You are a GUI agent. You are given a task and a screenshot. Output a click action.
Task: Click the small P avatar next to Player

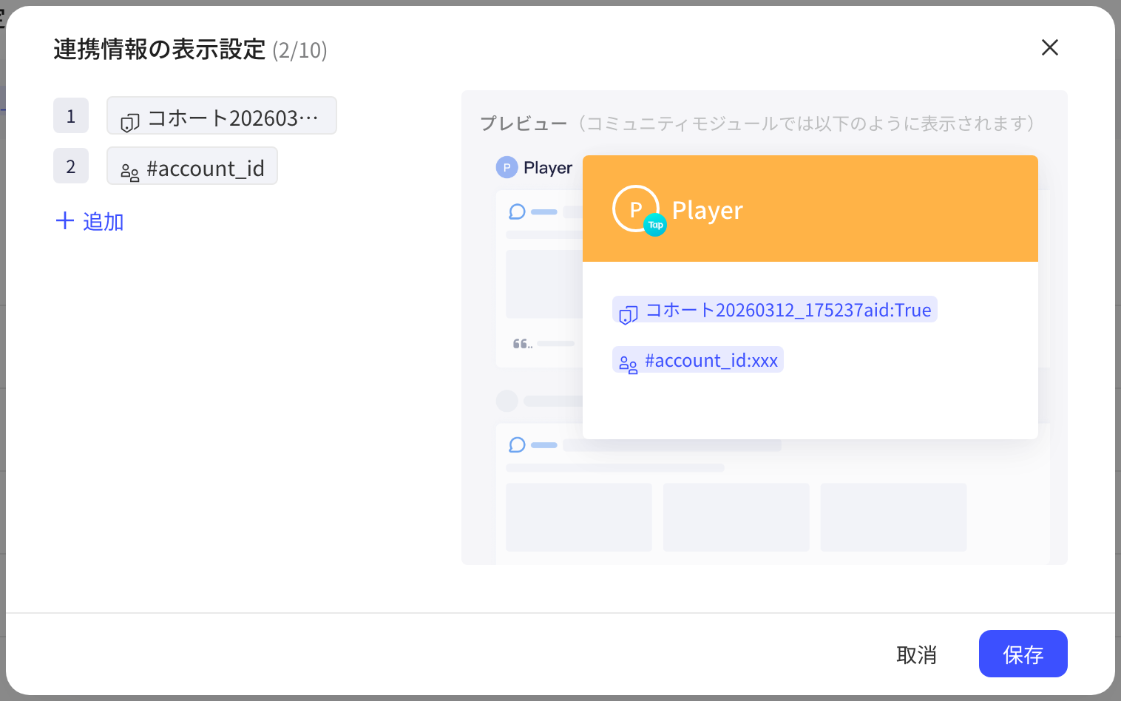[x=507, y=167]
